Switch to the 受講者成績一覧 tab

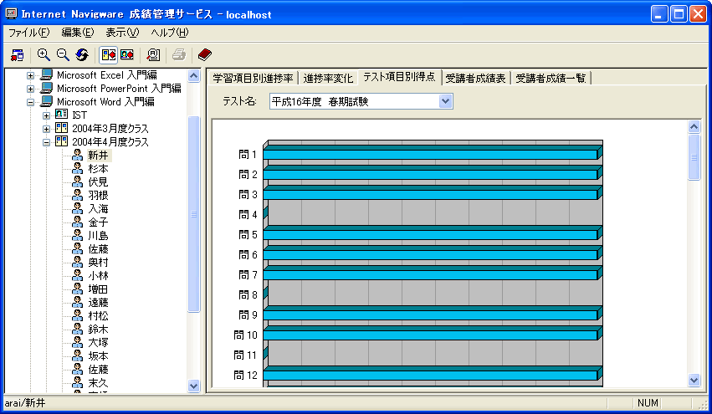551,79
